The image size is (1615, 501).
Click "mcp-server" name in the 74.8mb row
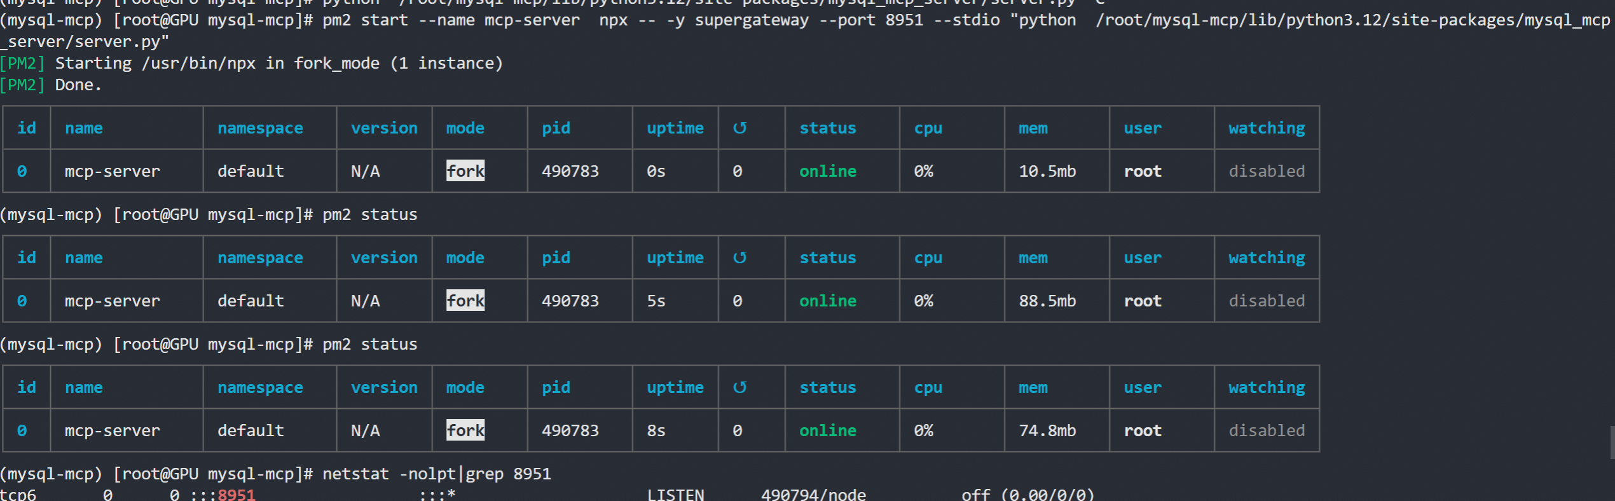113,430
